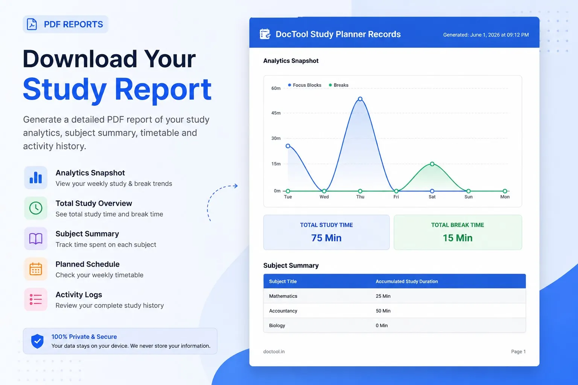578x385 pixels.
Task: Click the Sun x-axis label
Action: click(x=468, y=197)
